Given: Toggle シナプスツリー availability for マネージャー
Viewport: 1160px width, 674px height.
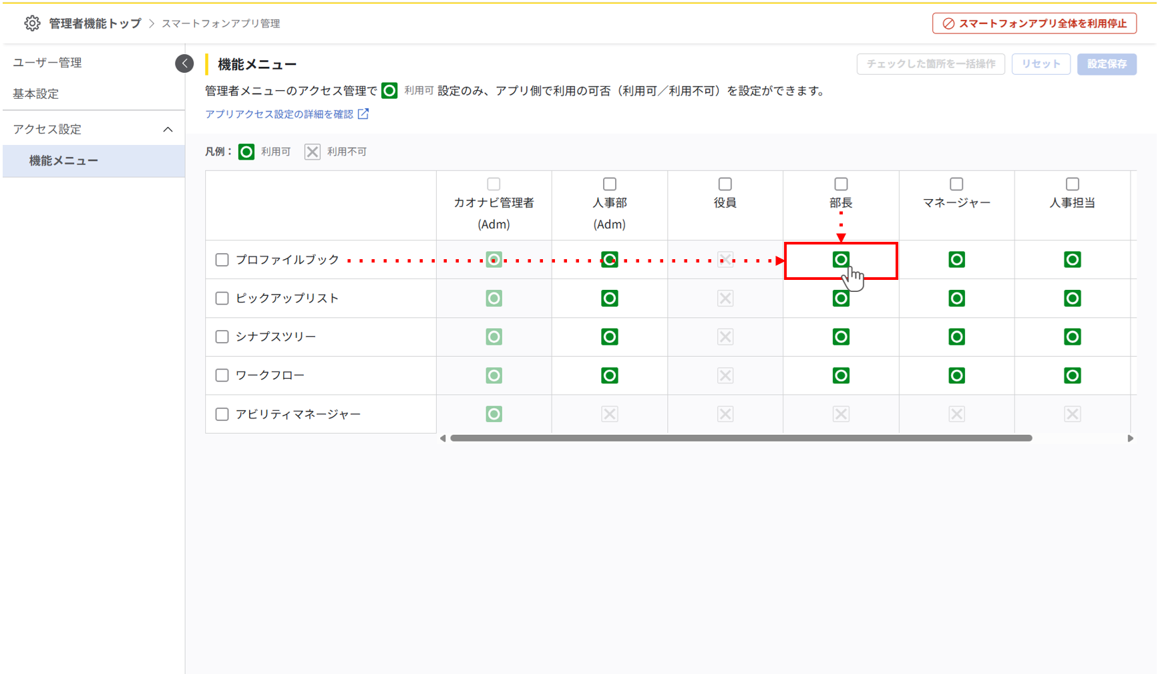Looking at the screenshot, I should tap(956, 337).
